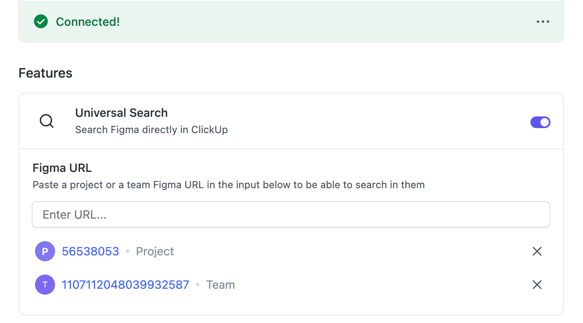
Task: Expand options for project 56538053 row
Action: (x=537, y=251)
